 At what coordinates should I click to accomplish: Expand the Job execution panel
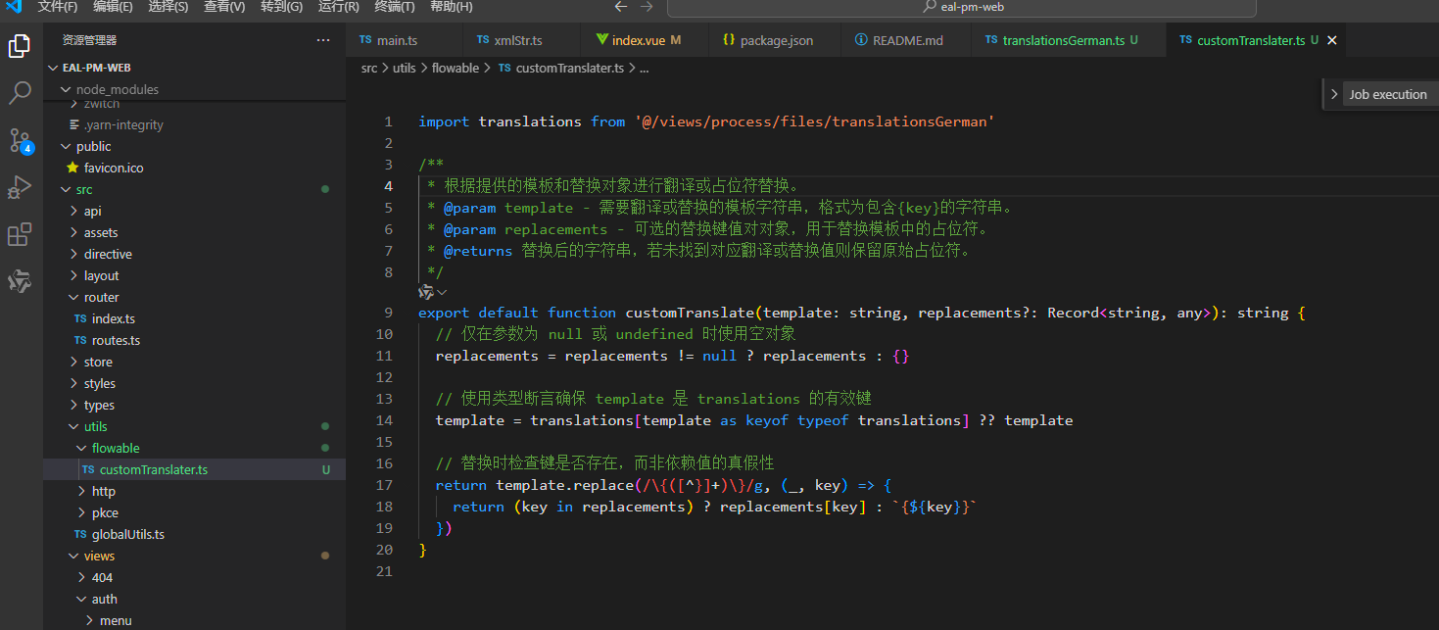tap(1334, 94)
